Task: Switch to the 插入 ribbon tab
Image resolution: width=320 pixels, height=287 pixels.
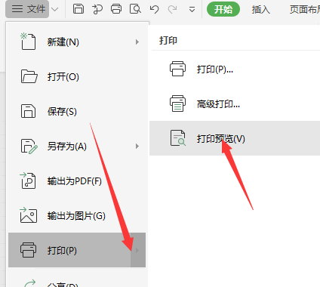Action: coord(261,10)
